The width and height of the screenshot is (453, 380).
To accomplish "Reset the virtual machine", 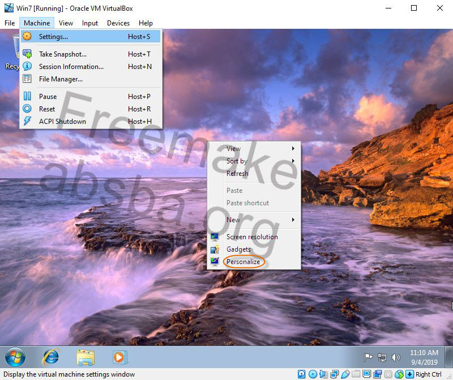I will coord(91,109).
